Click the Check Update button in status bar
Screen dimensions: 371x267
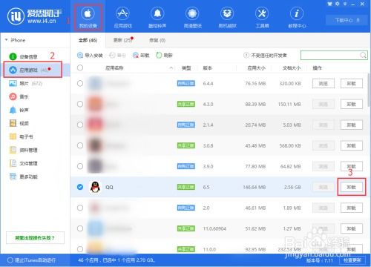(x=352, y=260)
